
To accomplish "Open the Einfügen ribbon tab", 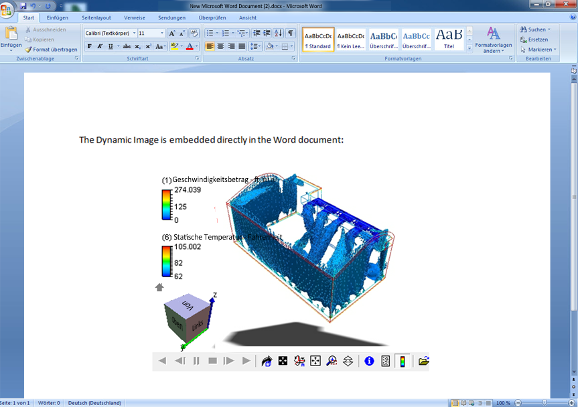I will click(58, 17).
